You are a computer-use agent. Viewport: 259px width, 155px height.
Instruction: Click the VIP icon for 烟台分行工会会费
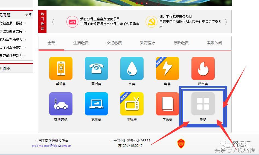72,22
